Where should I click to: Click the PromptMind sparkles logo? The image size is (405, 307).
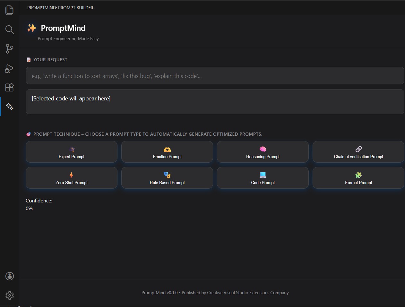coord(32,28)
